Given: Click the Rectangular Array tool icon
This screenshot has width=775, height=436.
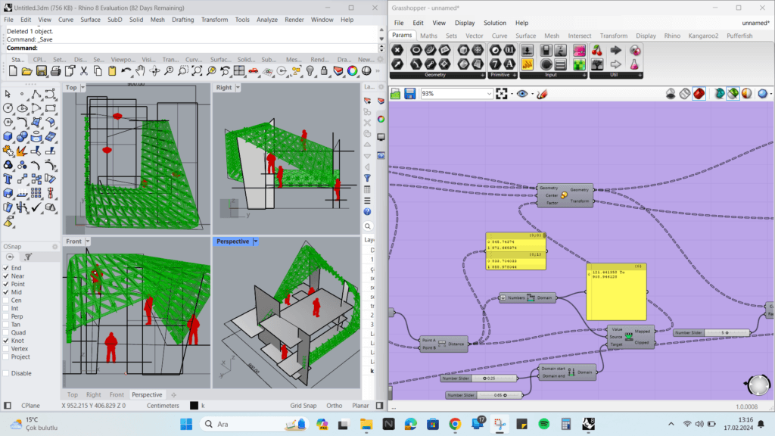Looking at the screenshot, I should (x=36, y=193).
